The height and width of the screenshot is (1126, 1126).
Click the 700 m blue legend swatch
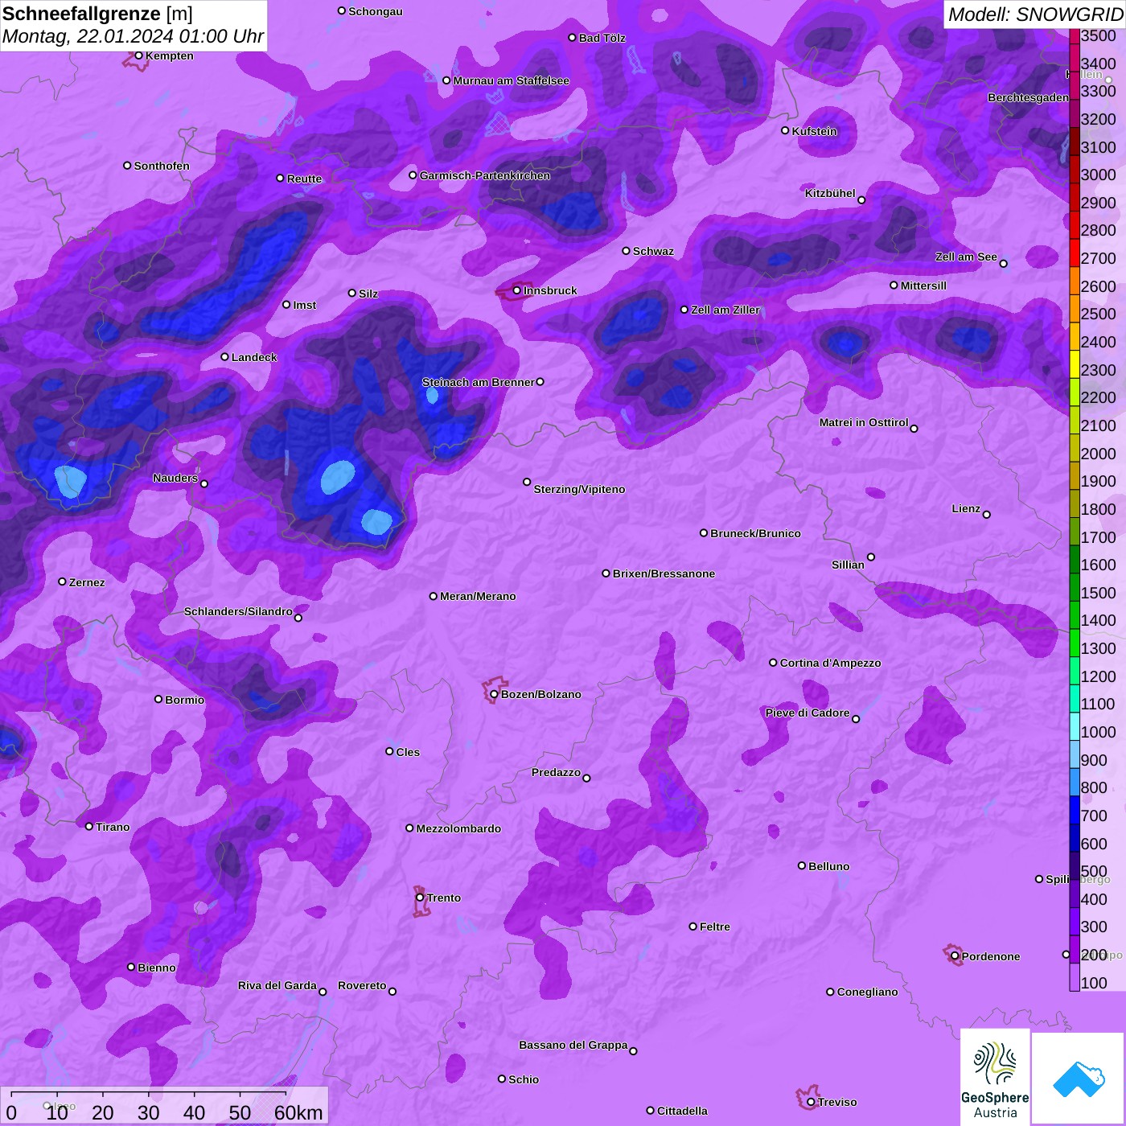(x=1075, y=811)
